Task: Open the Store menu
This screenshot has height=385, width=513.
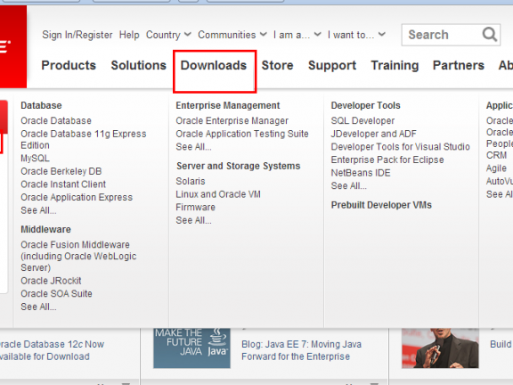Action: click(278, 65)
